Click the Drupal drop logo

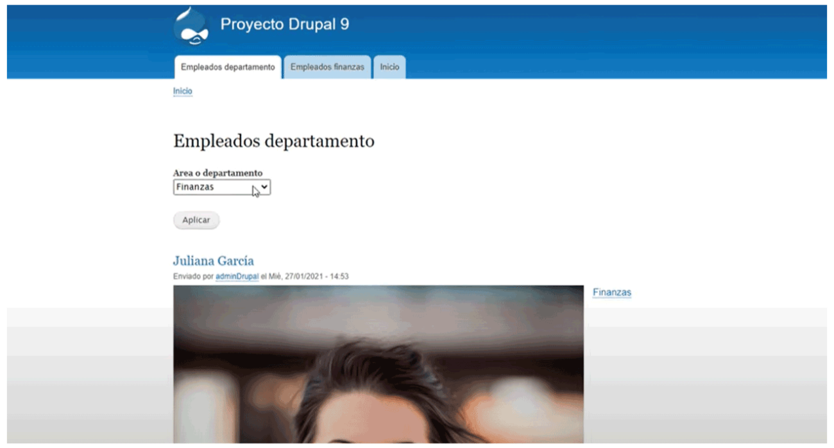(191, 26)
